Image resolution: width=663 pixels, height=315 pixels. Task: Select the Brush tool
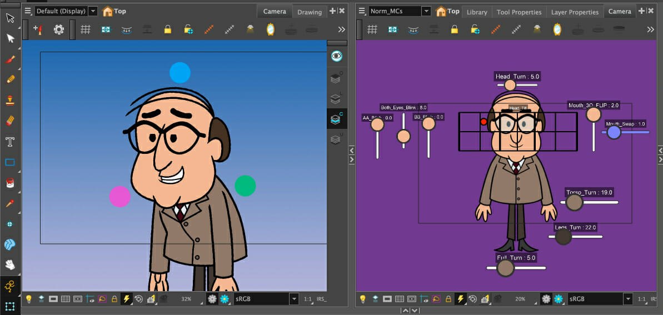coord(10,59)
